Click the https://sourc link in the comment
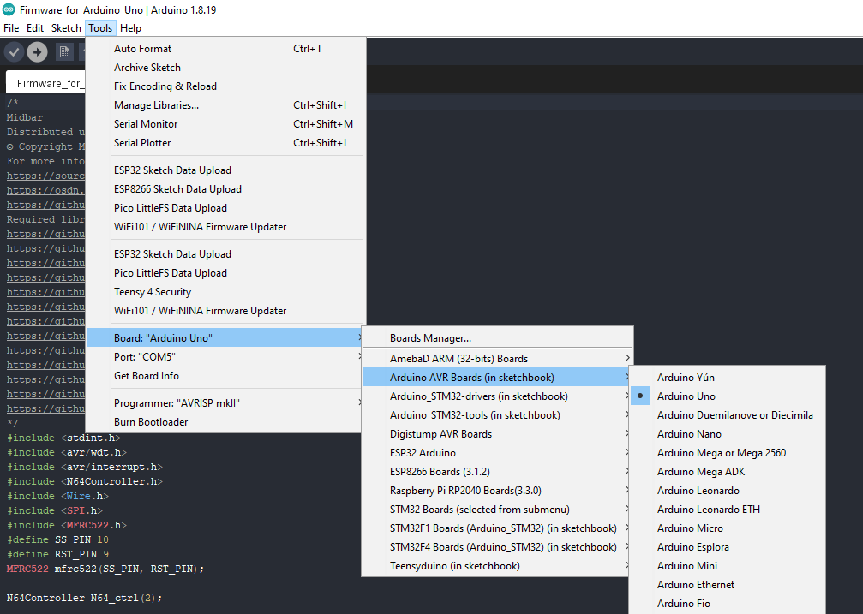The width and height of the screenshot is (863, 614). pos(45,176)
